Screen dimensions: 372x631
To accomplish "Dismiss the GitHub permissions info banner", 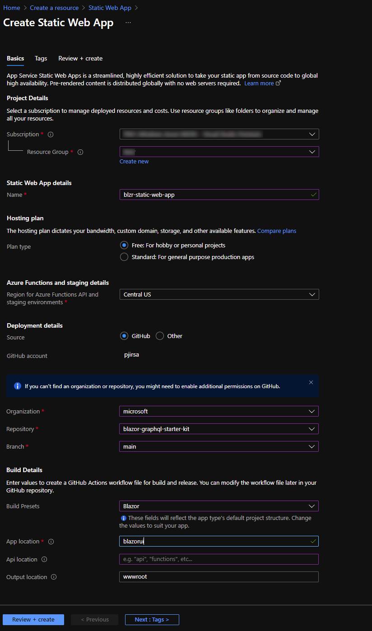I will [x=311, y=382].
